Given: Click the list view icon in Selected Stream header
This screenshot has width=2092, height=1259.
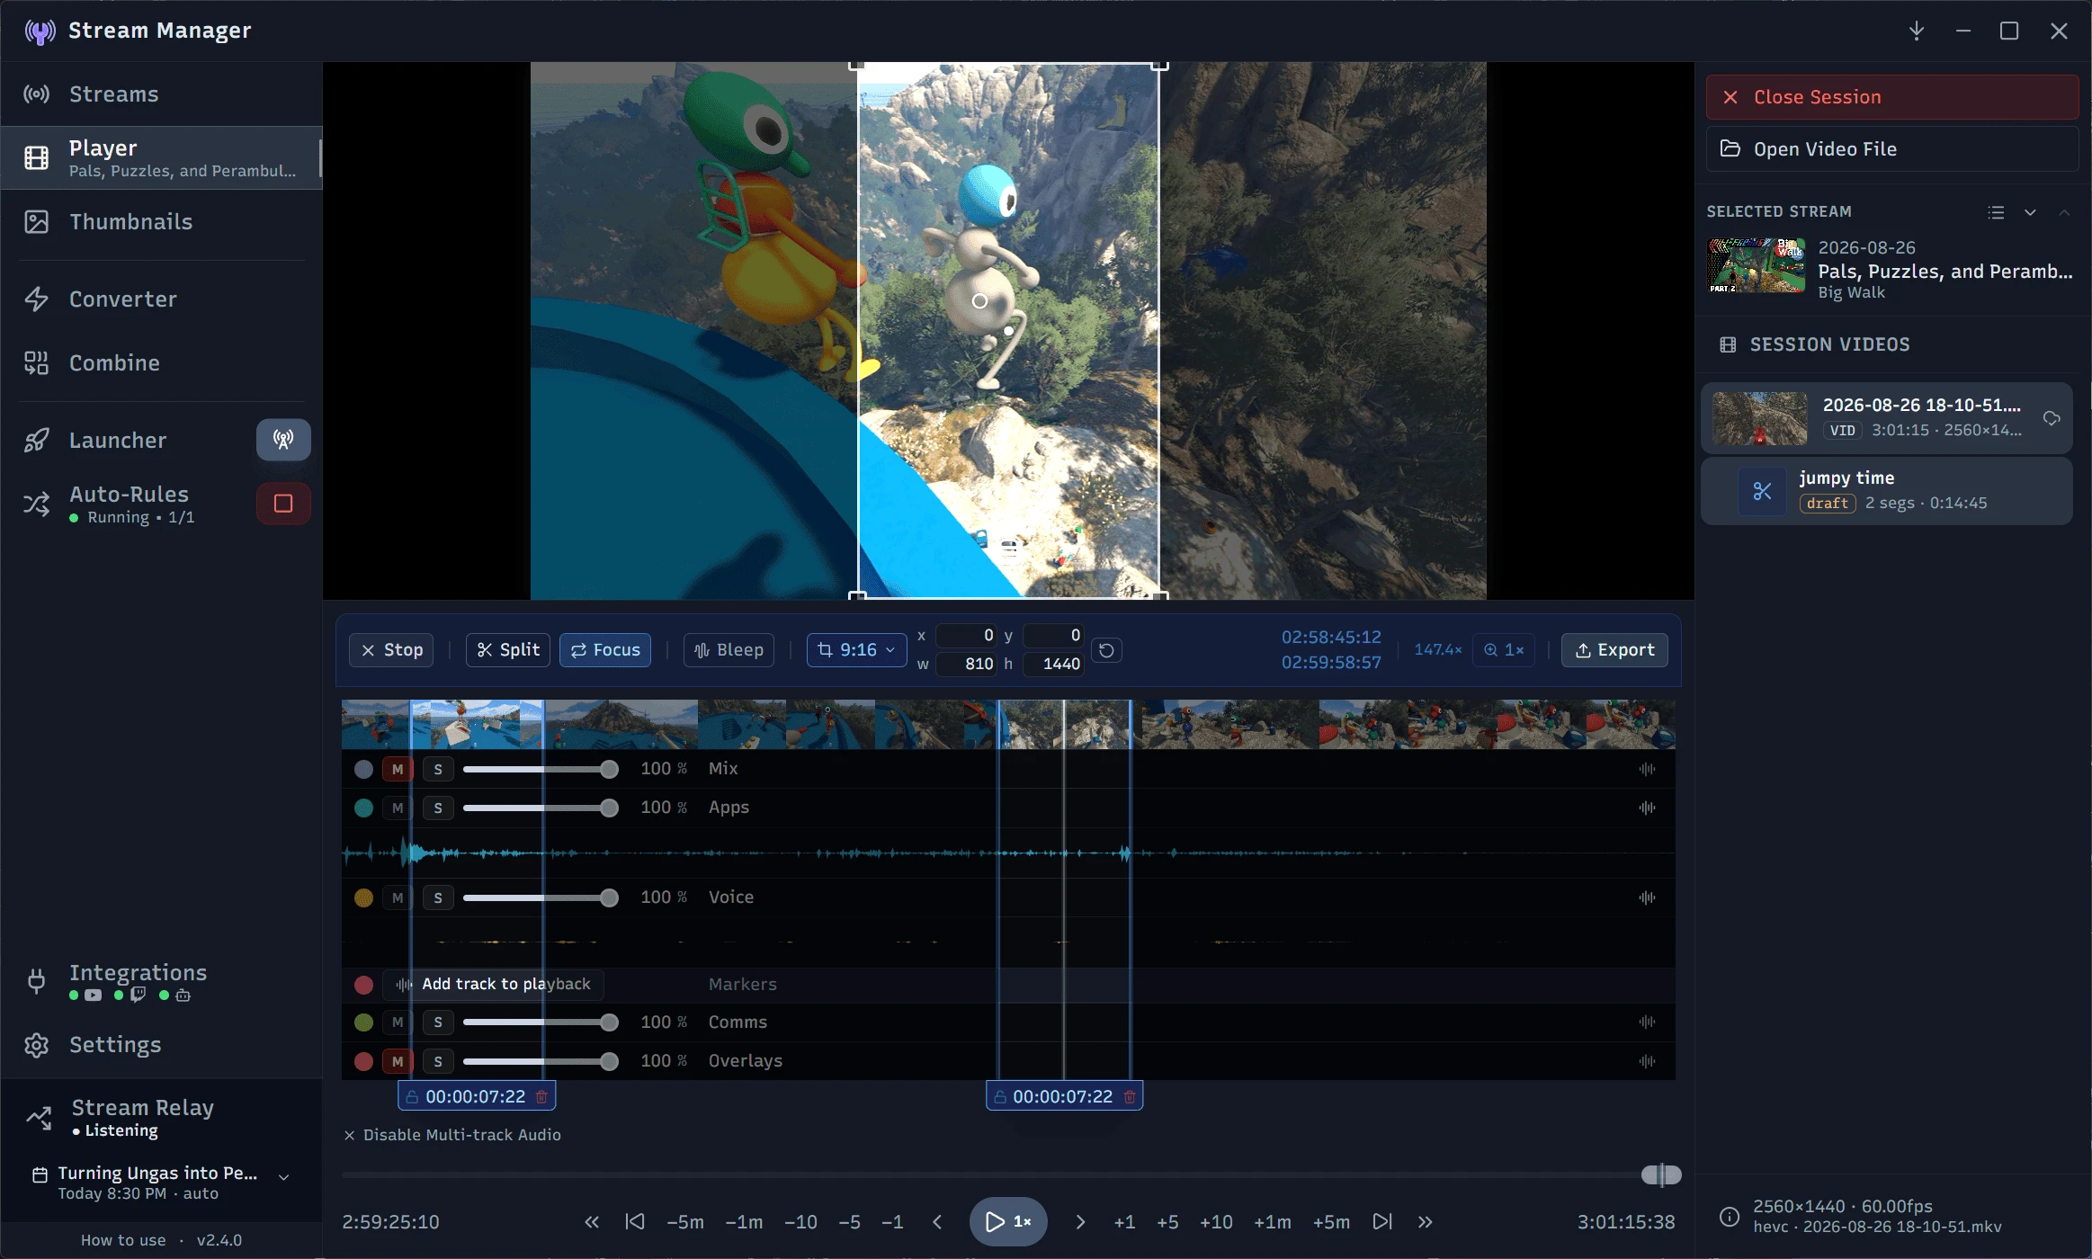Looking at the screenshot, I should pyautogui.click(x=1996, y=212).
